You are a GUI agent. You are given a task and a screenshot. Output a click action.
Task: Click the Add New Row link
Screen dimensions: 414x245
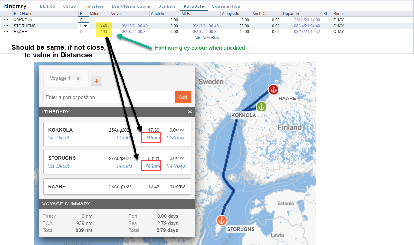(x=207, y=37)
